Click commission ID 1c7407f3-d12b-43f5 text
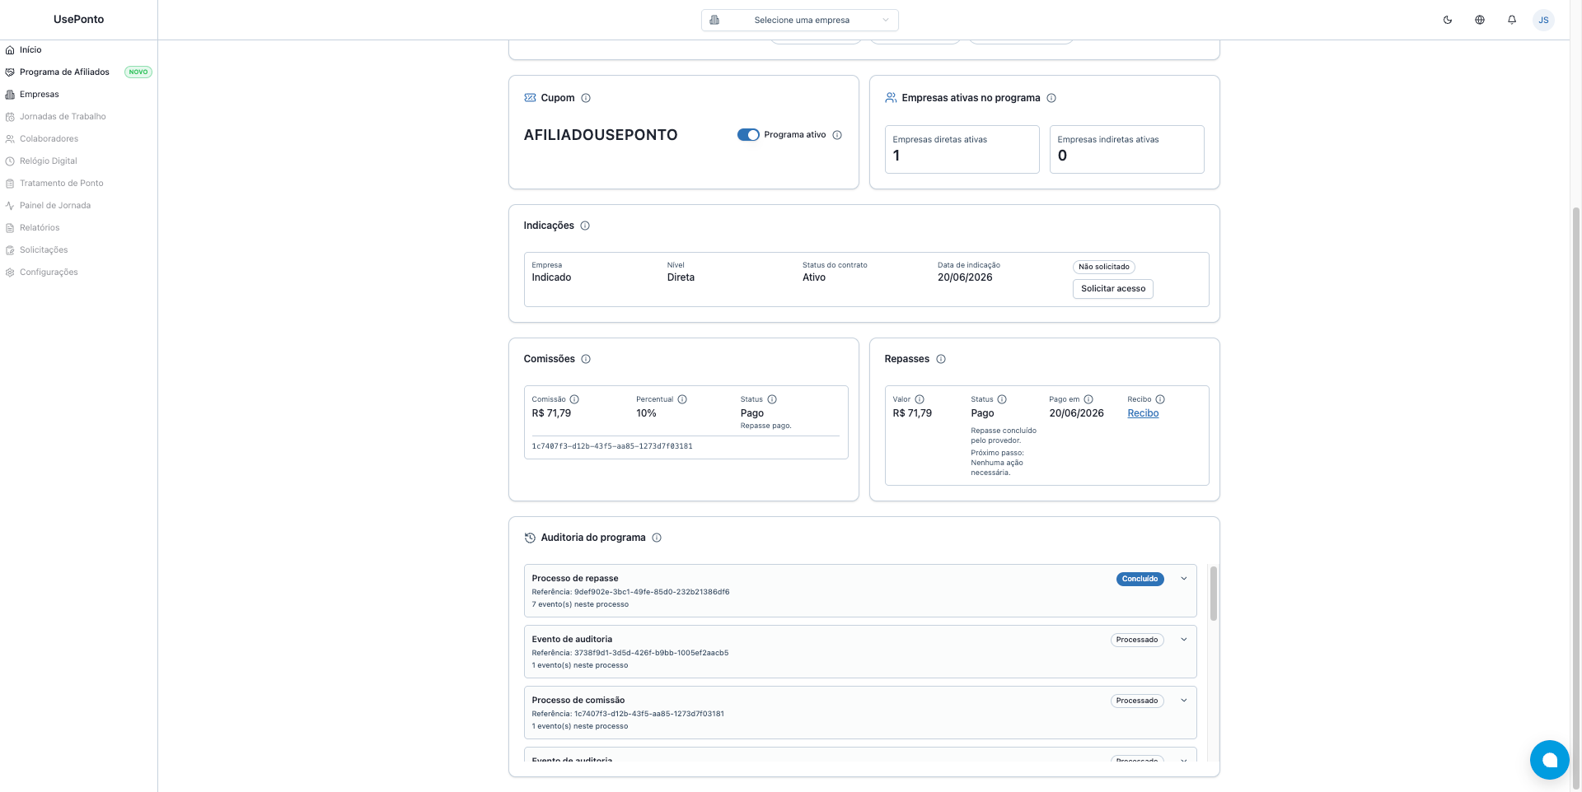Viewport: 1582px width, 792px height. [612, 446]
